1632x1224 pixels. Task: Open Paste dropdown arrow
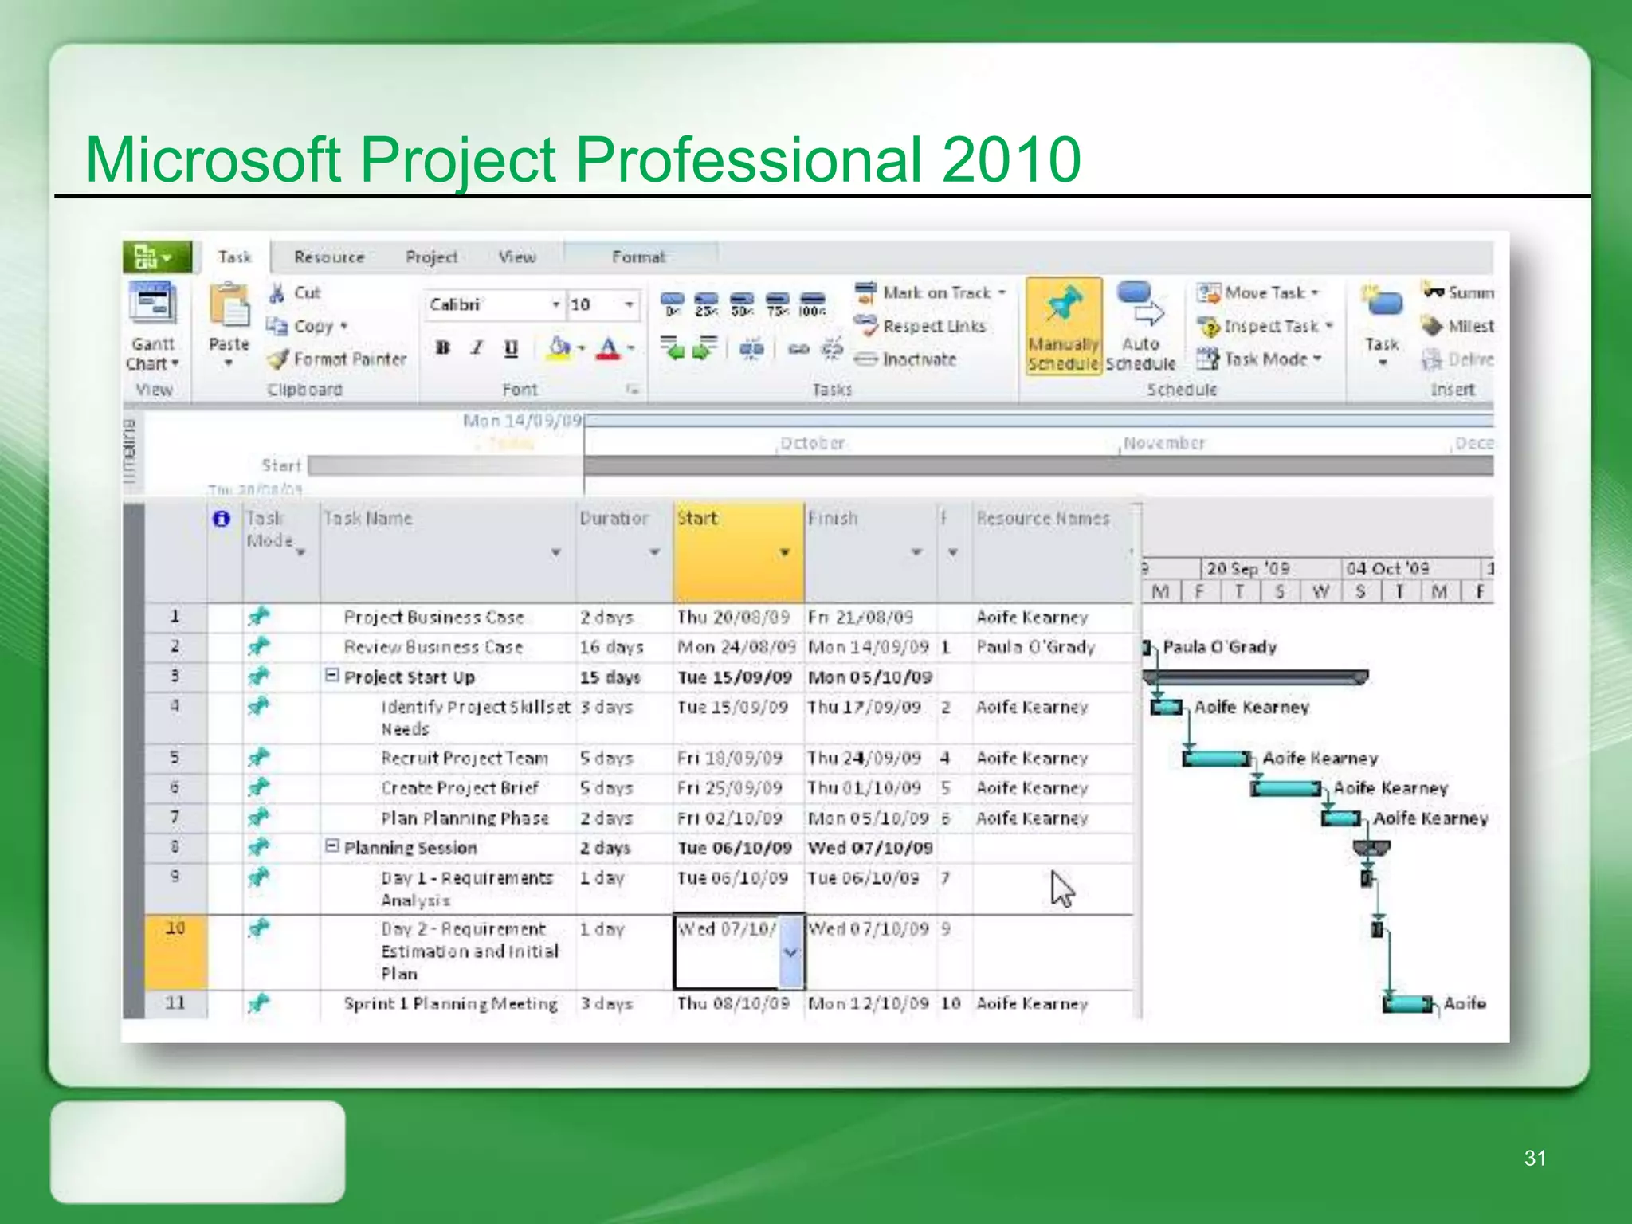[229, 363]
